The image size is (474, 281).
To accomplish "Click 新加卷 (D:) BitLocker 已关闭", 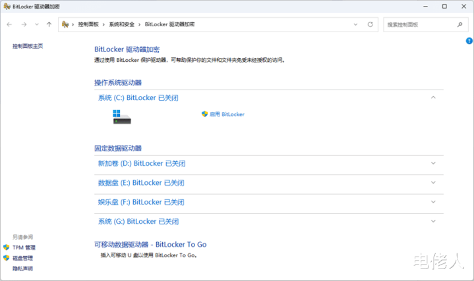I will coord(142,164).
